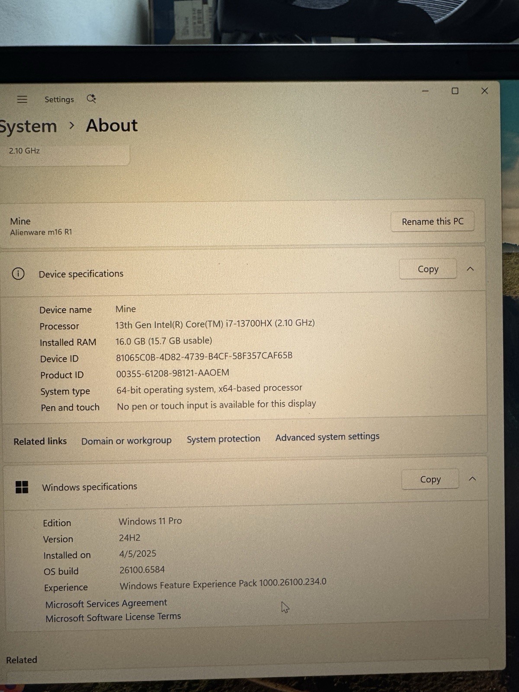Screen dimensions: 519x692
Task: Open Domain or workgroup link
Action: point(126,441)
